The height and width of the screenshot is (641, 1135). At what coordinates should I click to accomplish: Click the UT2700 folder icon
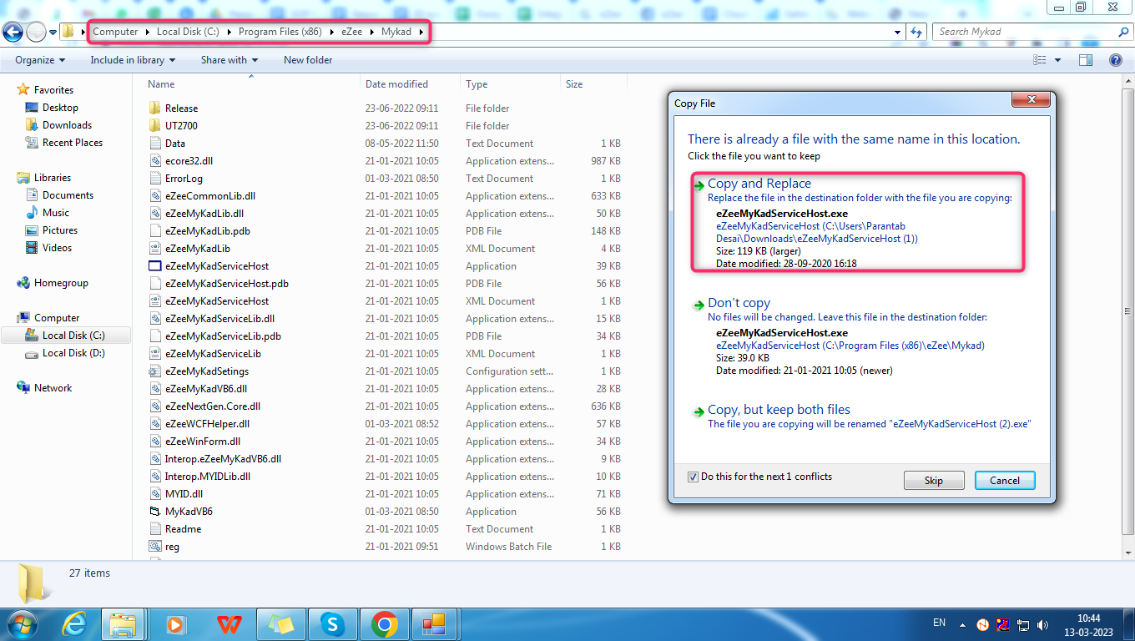(154, 126)
